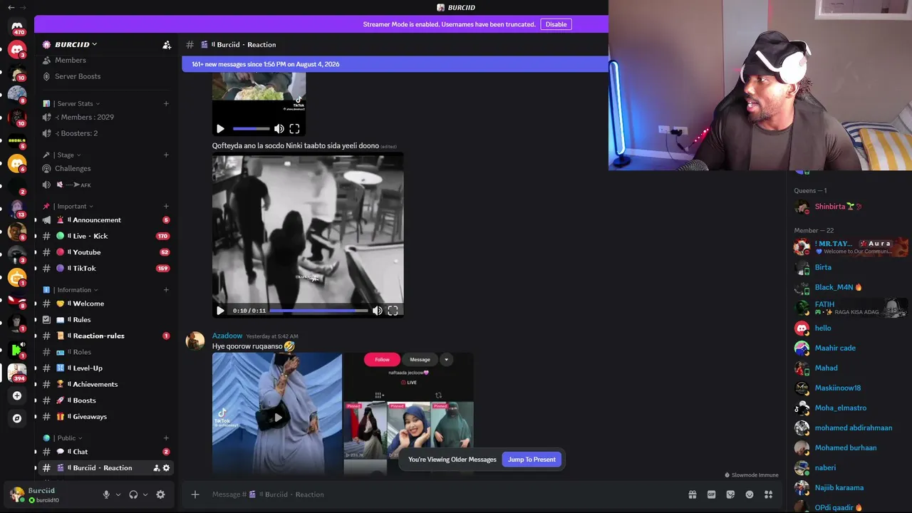
Task: Open the server discovery compass icon
Action: (17, 418)
